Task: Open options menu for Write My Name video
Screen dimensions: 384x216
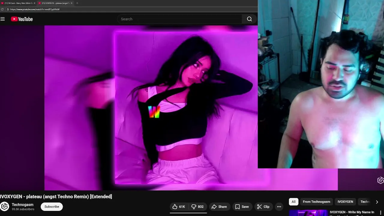Action: click(381, 212)
